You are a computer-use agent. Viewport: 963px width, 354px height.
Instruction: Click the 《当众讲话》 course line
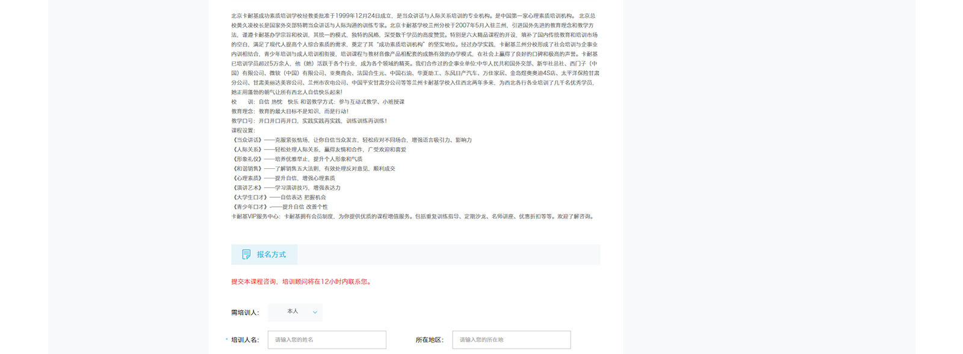point(351,140)
